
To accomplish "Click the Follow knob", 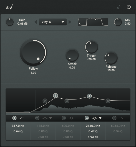I will click(x=33, y=53).
